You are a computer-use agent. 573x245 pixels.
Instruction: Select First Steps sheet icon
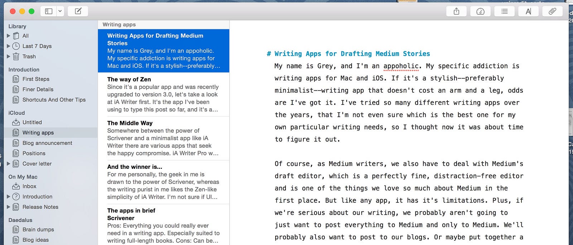tap(16, 79)
